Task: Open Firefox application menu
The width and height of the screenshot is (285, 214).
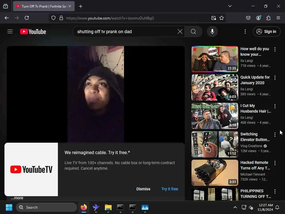Action: [x=278, y=18]
